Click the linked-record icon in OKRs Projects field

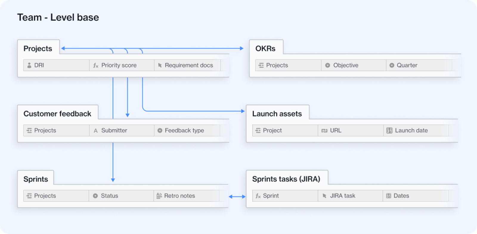pyautogui.click(x=261, y=65)
